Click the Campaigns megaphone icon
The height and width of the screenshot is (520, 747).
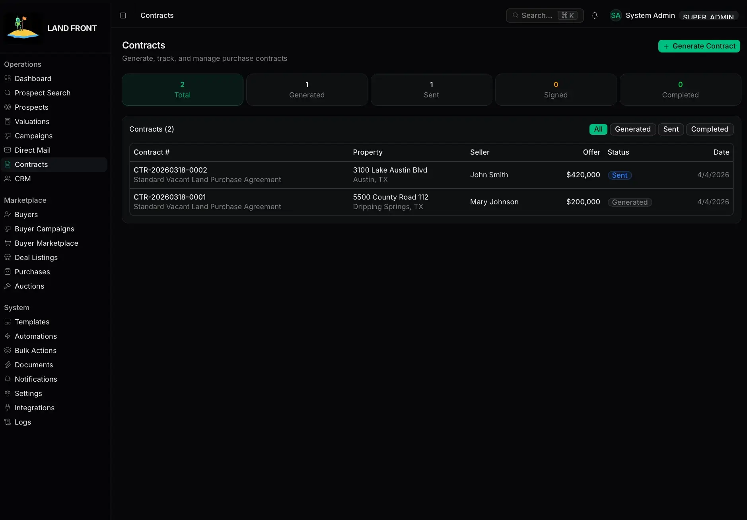[x=8, y=136]
